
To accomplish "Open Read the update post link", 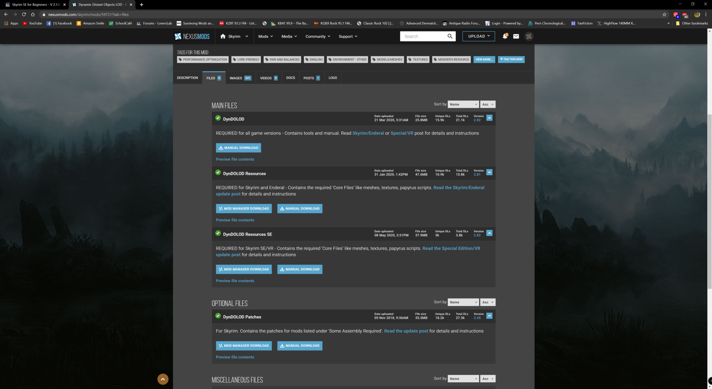I will [x=406, y=331].
